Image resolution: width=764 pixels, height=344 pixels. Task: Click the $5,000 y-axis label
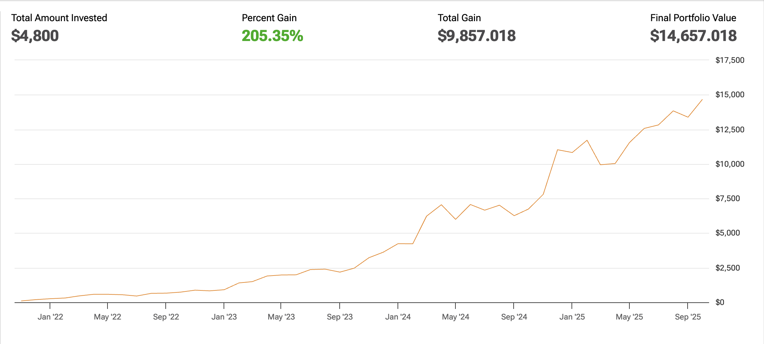click(728, 233)
